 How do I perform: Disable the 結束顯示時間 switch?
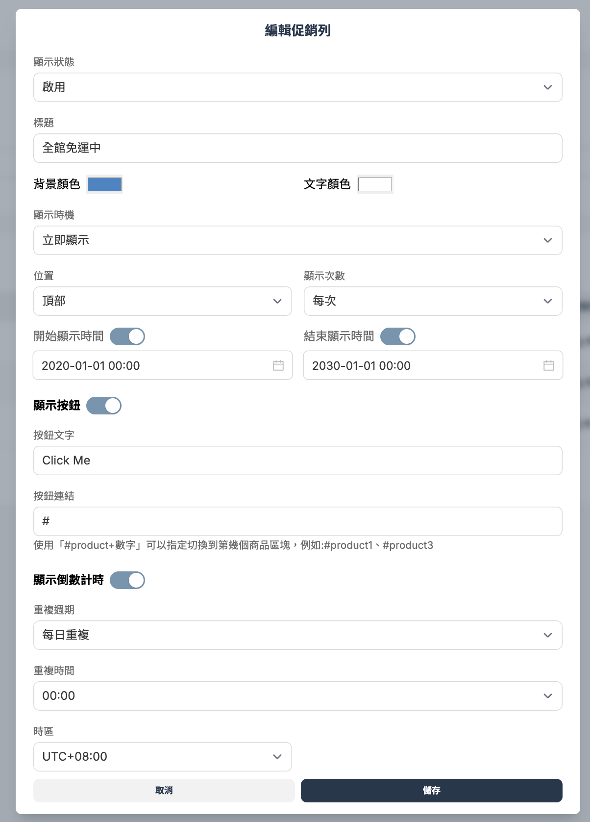(398, 336)
